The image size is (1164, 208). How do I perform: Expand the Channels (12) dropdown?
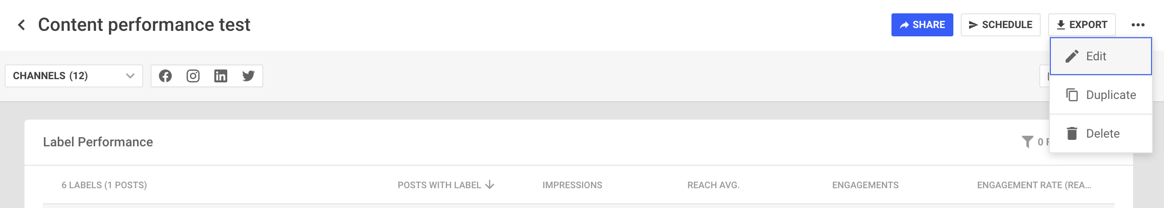click(74, 76)
